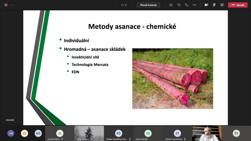Toggle the camera on
This screenshot has width=251, height=141.
click(x=206, y=5)
